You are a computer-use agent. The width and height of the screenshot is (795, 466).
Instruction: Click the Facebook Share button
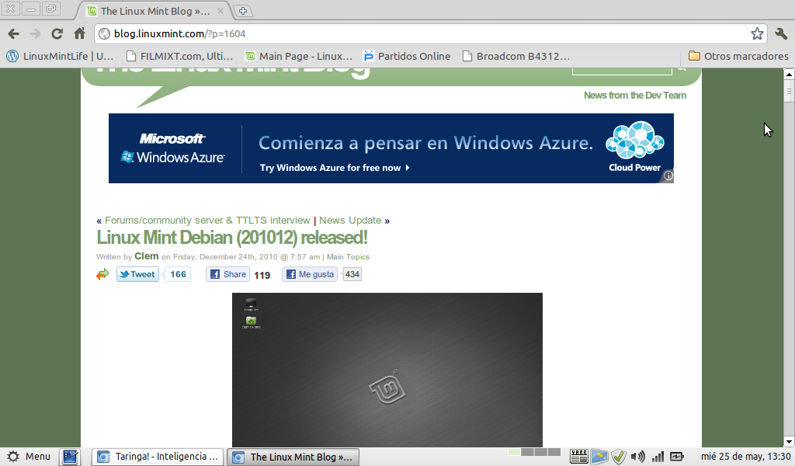(x=227, y=274)
